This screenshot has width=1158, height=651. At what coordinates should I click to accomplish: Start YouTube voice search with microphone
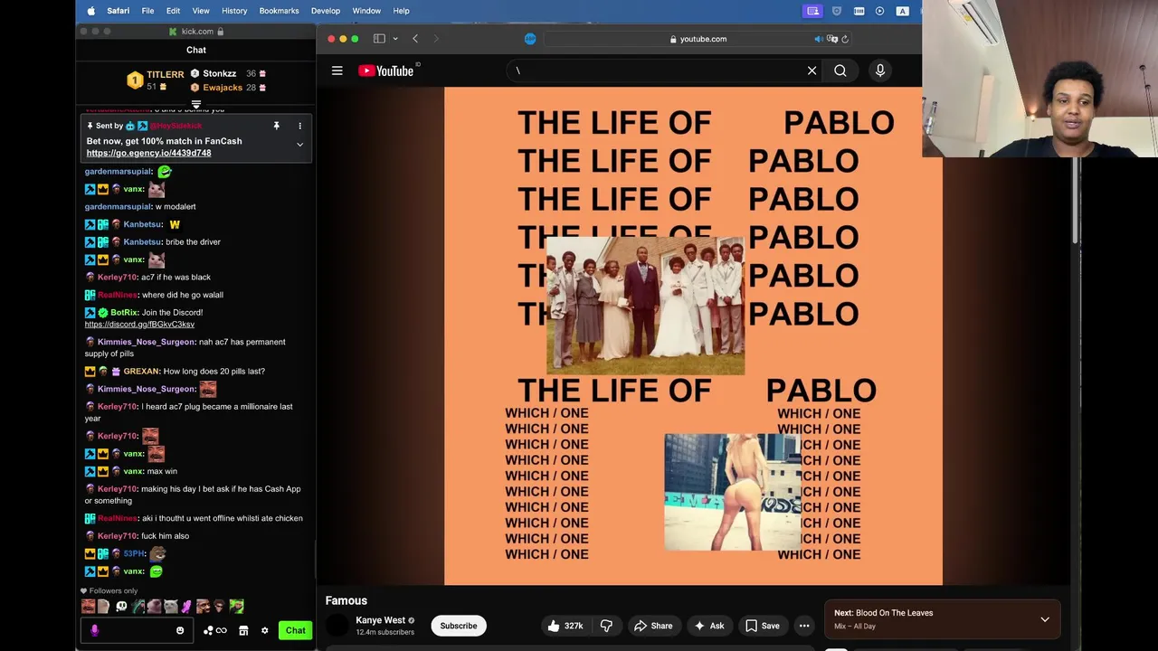pos(880,71)
